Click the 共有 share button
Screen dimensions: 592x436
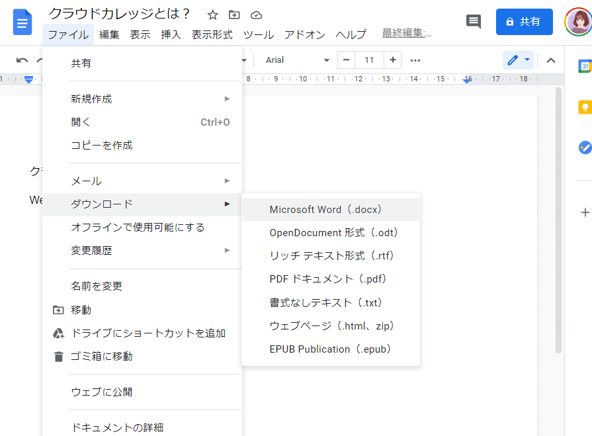click(525, 21)
